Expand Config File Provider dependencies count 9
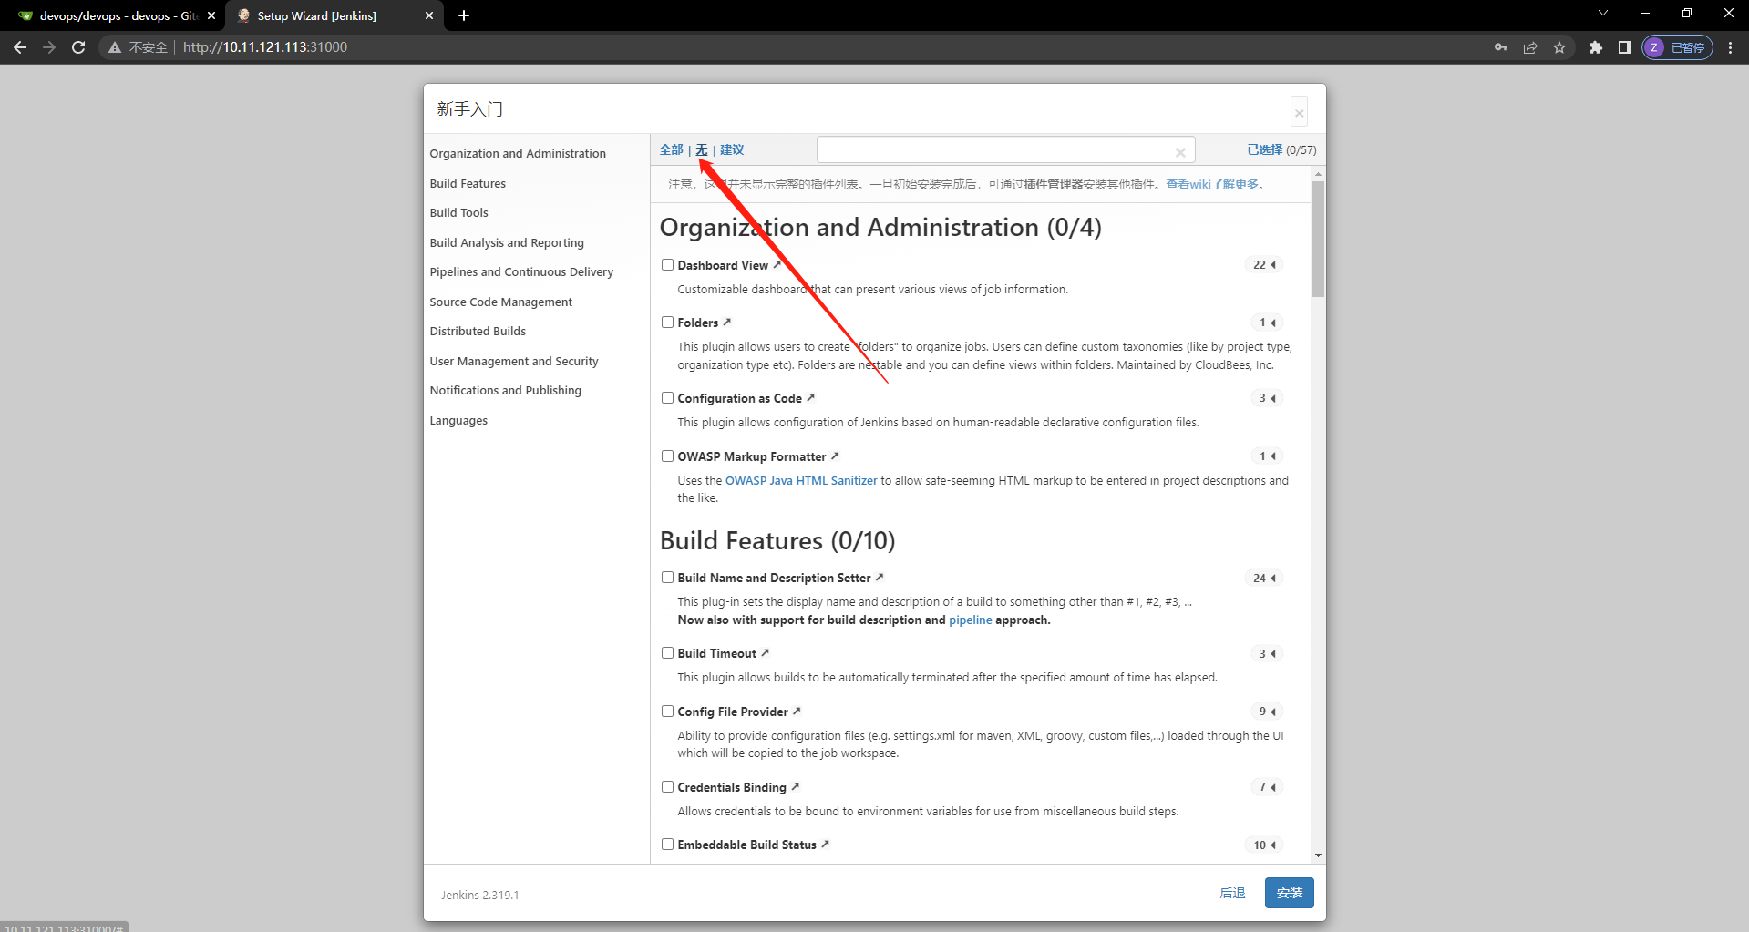This screenshot has height=932, width=1749. pyautogui.click(x=1268, y=711)
